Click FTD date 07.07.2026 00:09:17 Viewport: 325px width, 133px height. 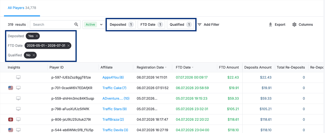pos(192,77)
